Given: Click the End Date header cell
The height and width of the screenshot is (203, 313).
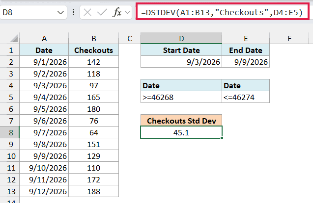Looking at the screenshot, I should (x=246, y=50).
